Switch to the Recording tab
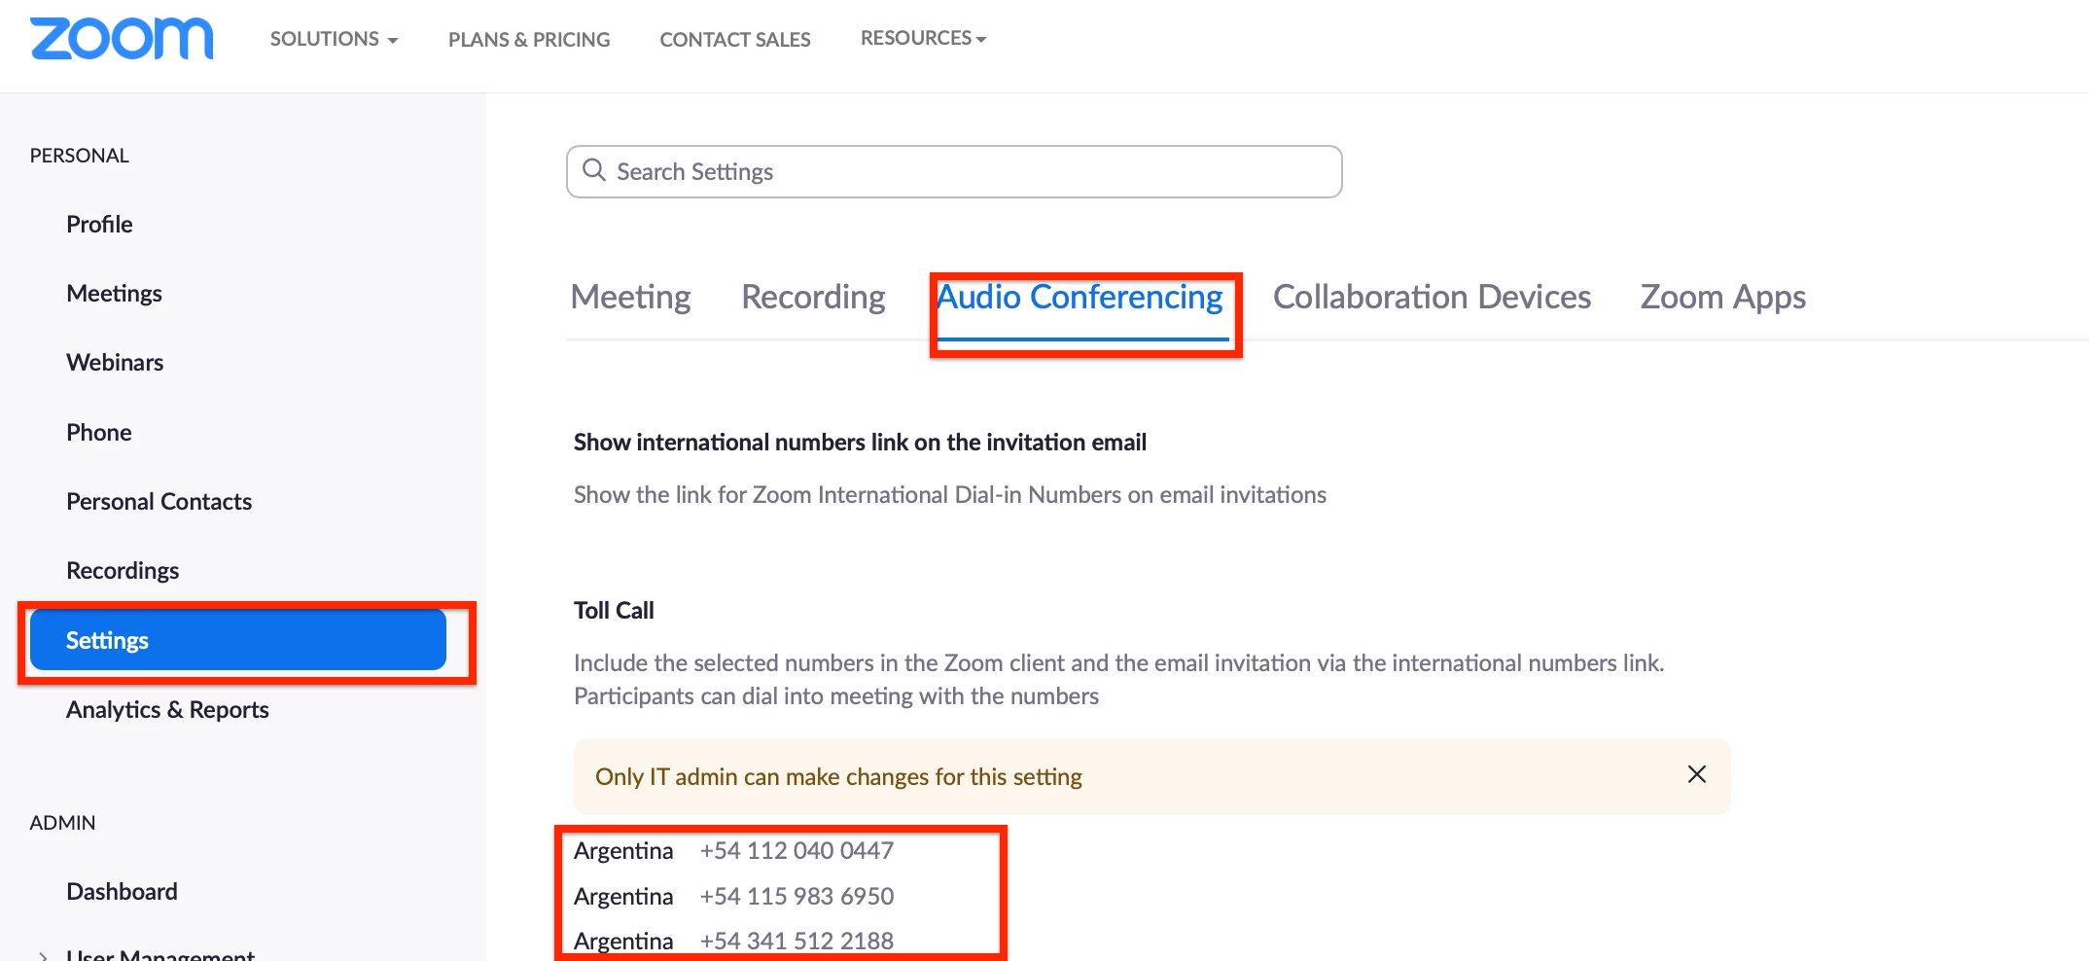 point(813,297)
